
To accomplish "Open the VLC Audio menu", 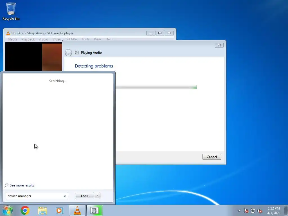I will click(x=44, y=39).
